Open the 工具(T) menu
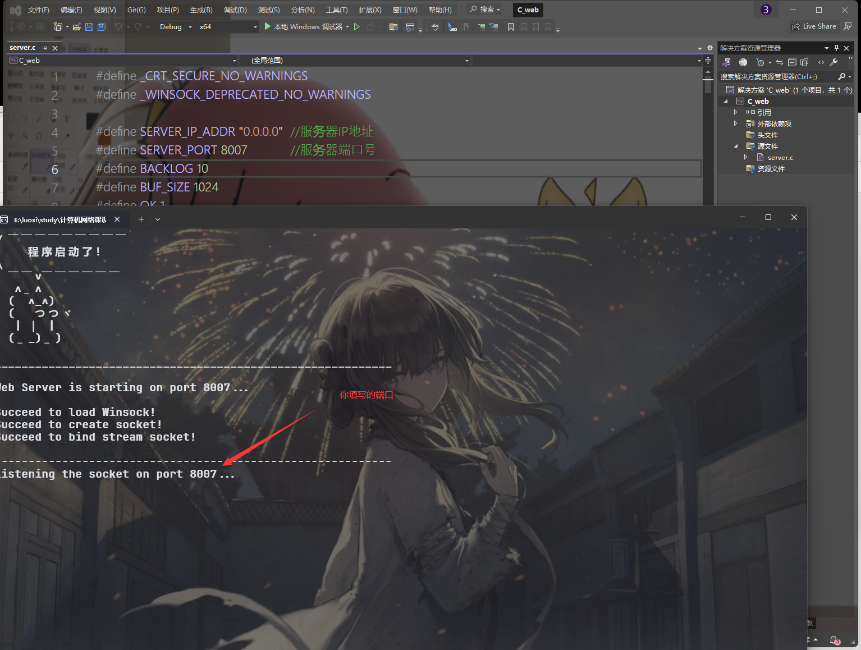This screenshot has width=861, height=650. pyautogui.click(x=337, y=10)
